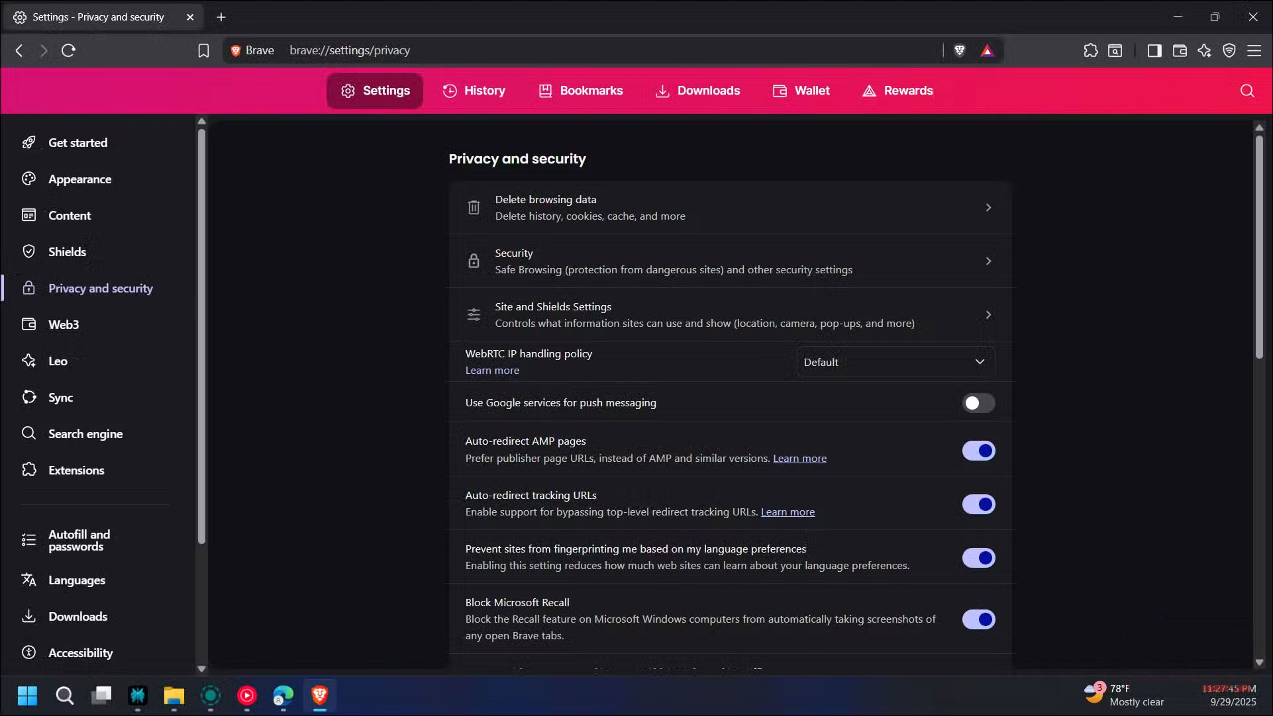Open the Brave Wallet icon in toolbar

click(1180, 50)
